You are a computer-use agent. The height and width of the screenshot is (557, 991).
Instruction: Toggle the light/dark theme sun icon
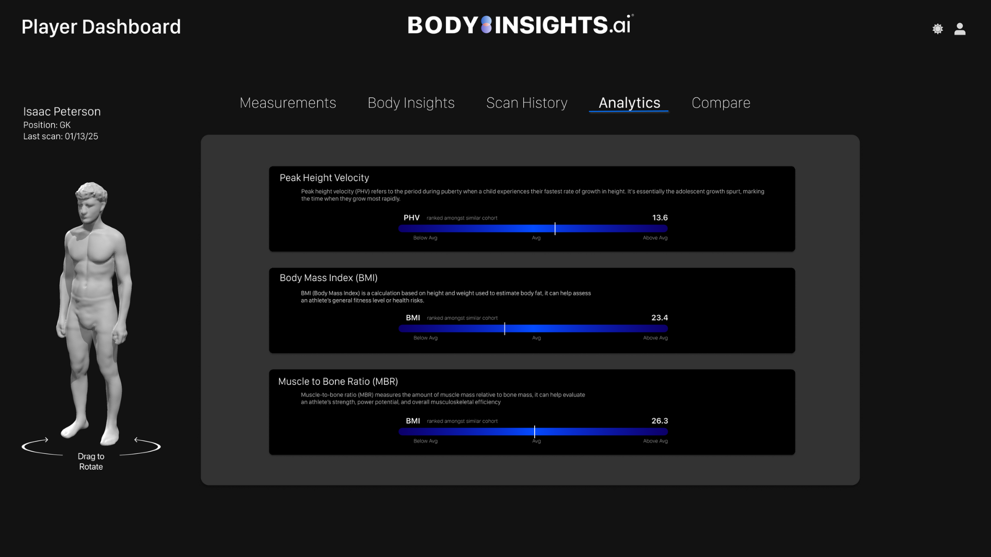pyautogui.click(x=937, y=29)
